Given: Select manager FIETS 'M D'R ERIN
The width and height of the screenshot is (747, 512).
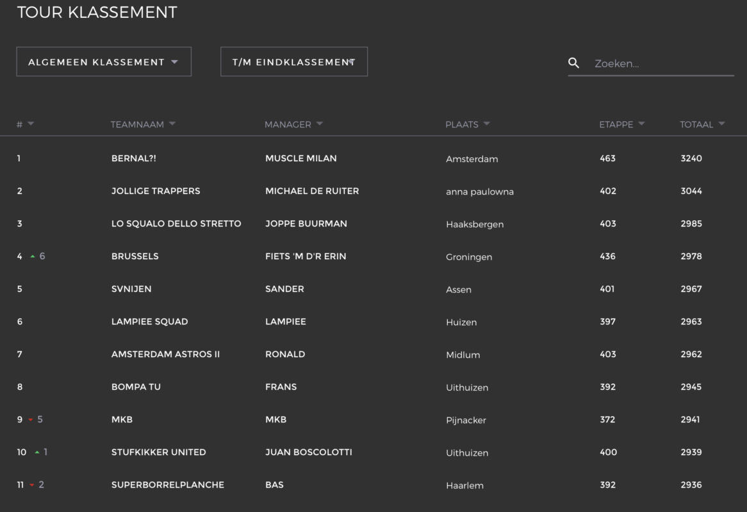Looking at the screenshot, I should [306, 257].
